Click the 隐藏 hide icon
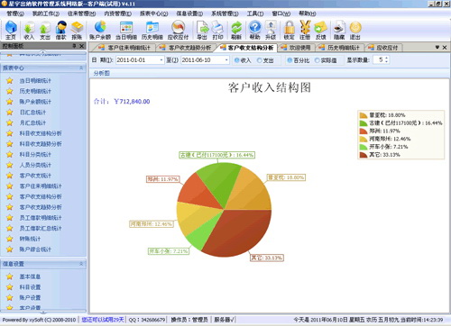Viewport: 451px width, 326px height. (x=339, y=30)
